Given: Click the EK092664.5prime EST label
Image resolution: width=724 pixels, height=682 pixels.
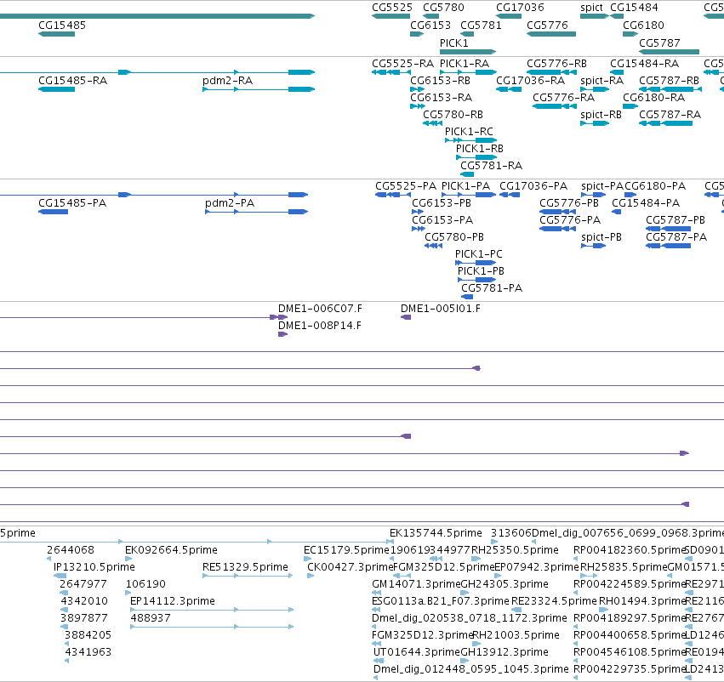Looking at the screenshot, I should [x=171, y=550].
